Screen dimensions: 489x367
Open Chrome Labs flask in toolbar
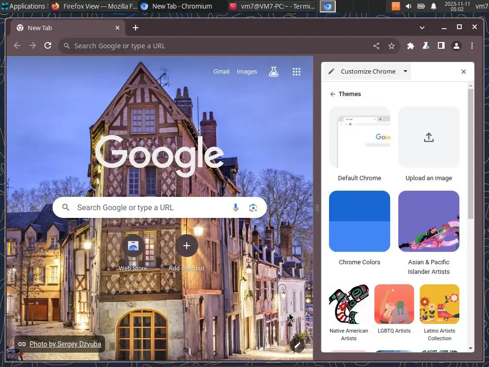coord(425,46)
